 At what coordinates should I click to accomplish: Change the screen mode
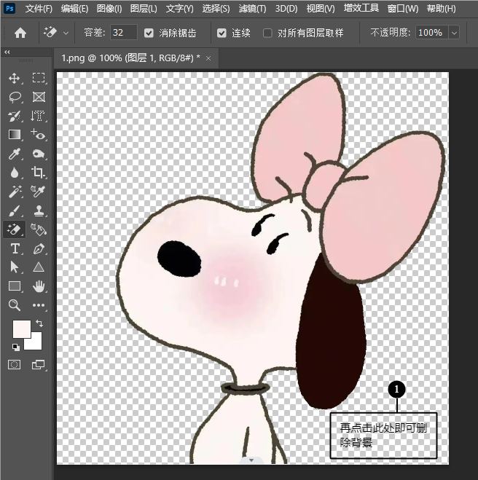tap(39, 365)
